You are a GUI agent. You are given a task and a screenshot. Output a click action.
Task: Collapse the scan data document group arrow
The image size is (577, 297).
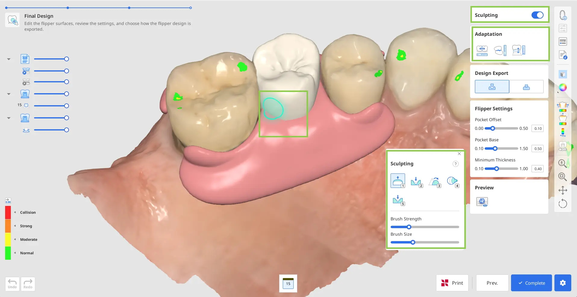click(x=9, y=59)
